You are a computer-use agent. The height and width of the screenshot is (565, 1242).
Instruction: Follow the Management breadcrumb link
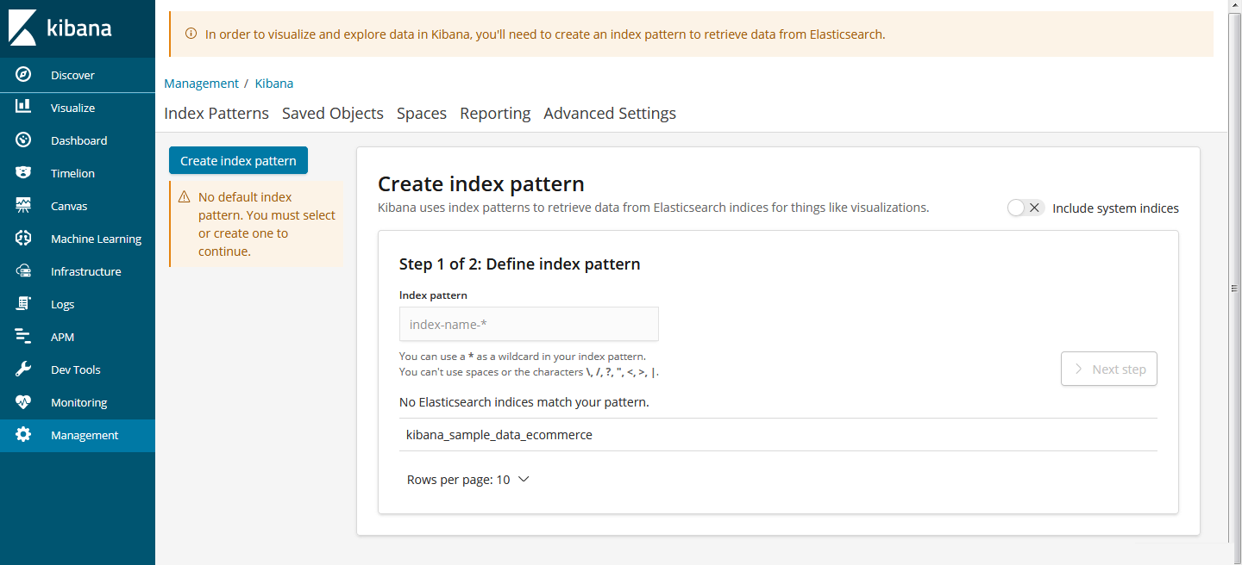(201, 84)
